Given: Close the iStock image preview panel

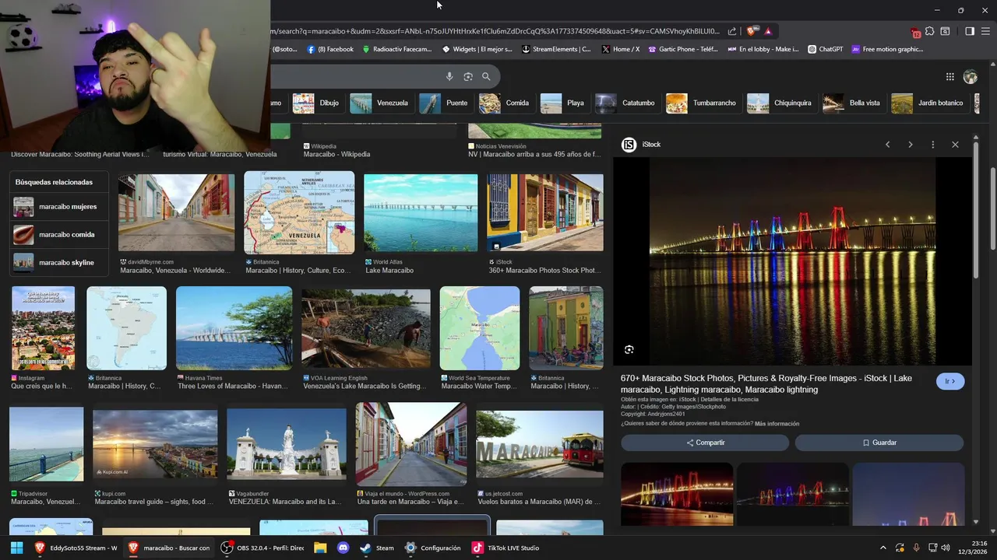Looking at the screenshot, I should [955, 145].
